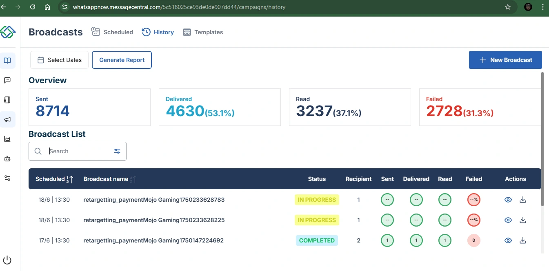This screenshot has height=271, width=549.
Task: View details of broadcast ending 8783
Action: click(x=508, y=200)
